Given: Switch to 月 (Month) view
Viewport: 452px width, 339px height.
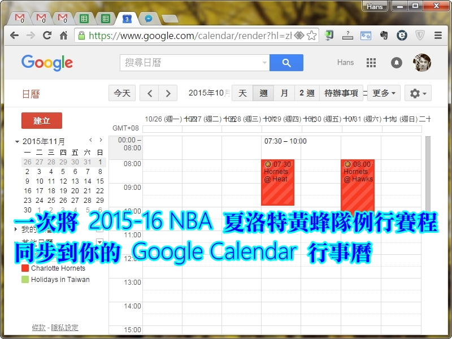Looking at the screenshot, I should 284,93.
